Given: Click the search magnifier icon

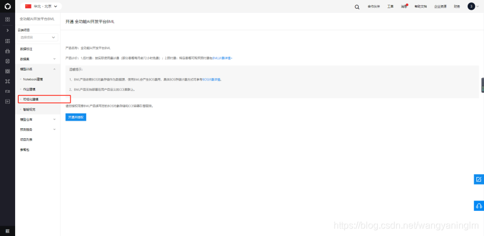Looking at the screenshot, I should (x=357, y=7).
